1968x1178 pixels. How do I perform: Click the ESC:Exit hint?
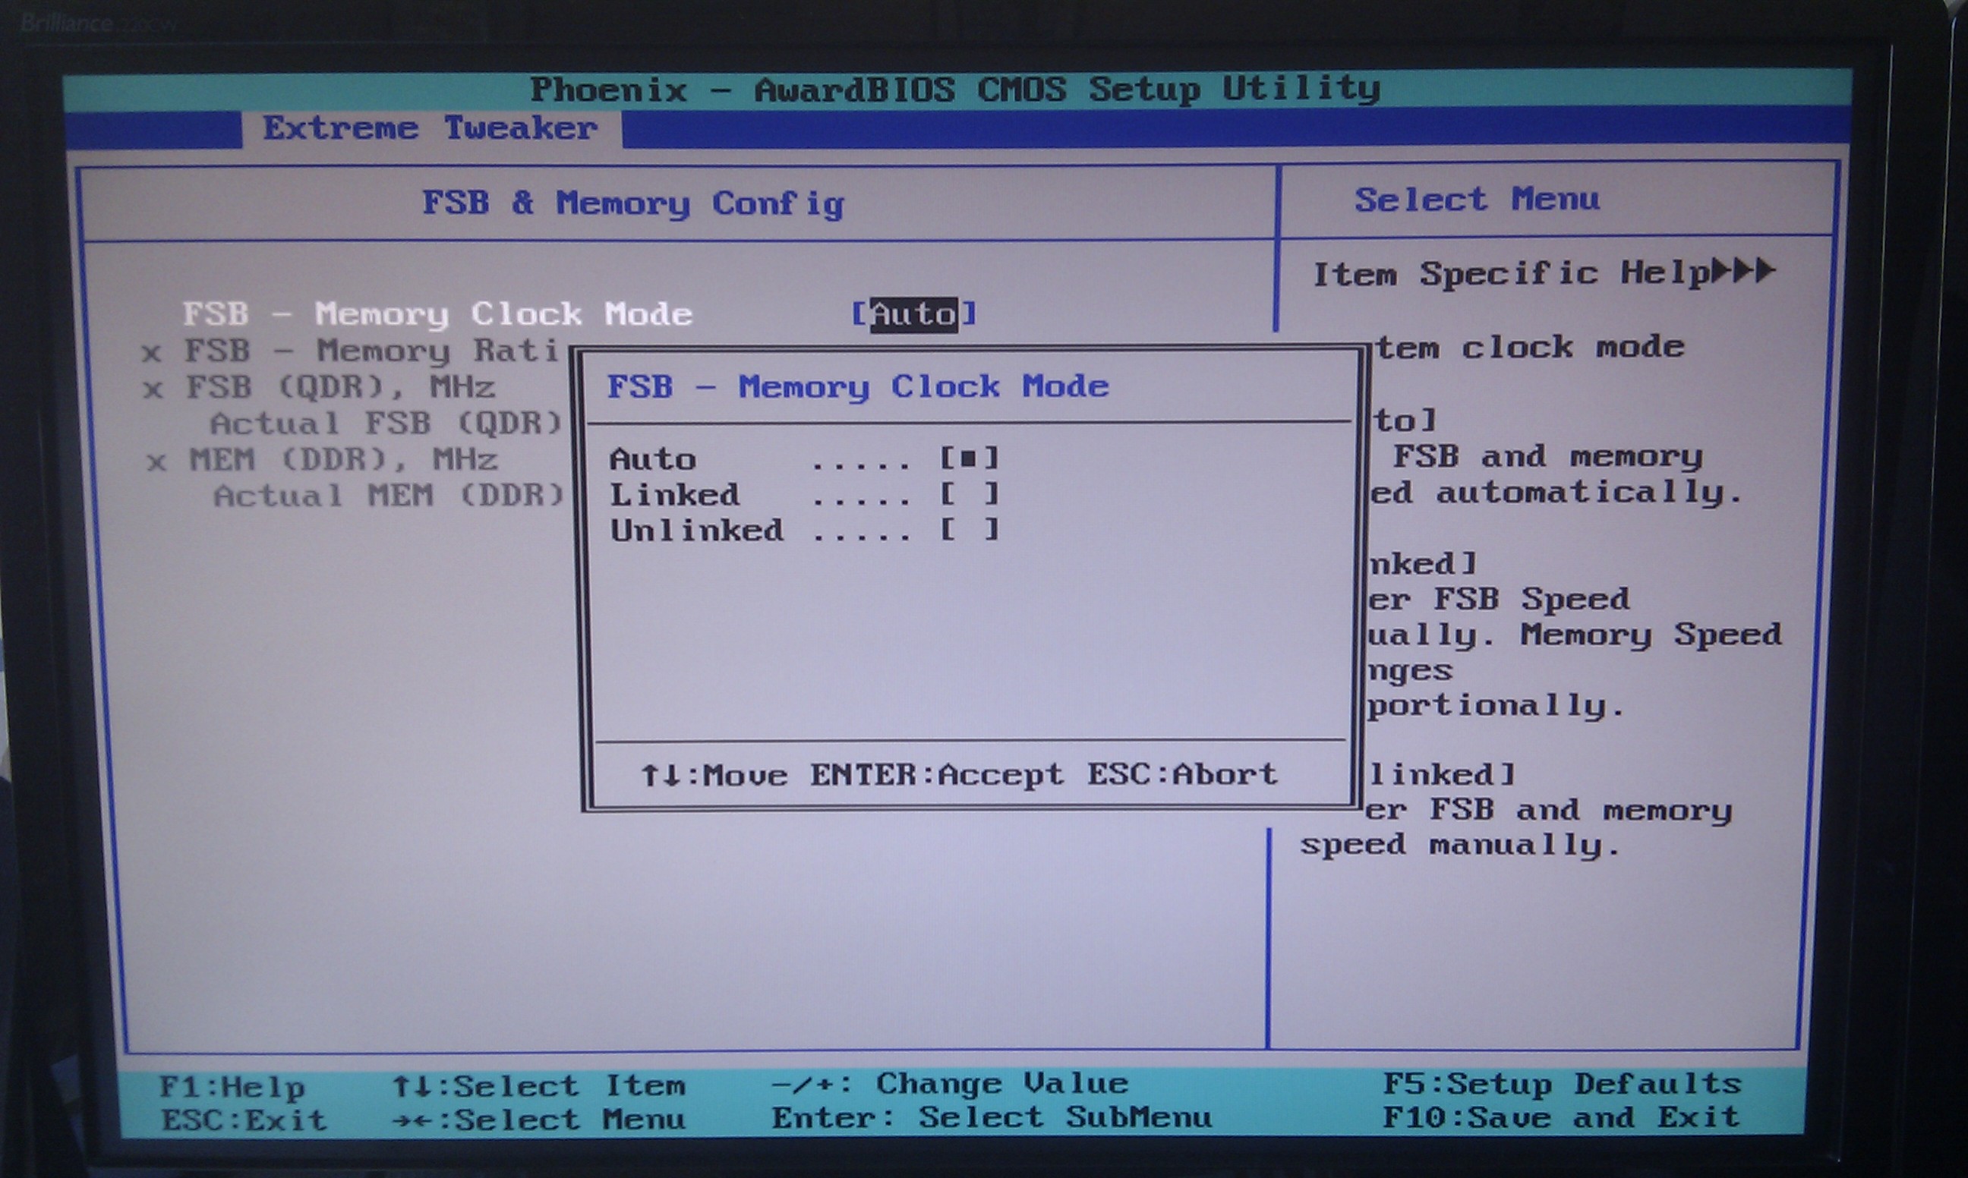coord(244,1121)
